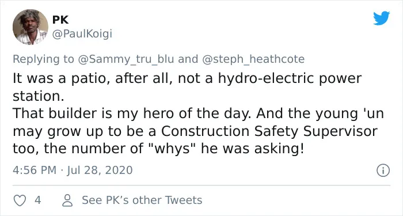Click the "Replying to" label
This screenshot has height=216, width=403.
point(43,59)
